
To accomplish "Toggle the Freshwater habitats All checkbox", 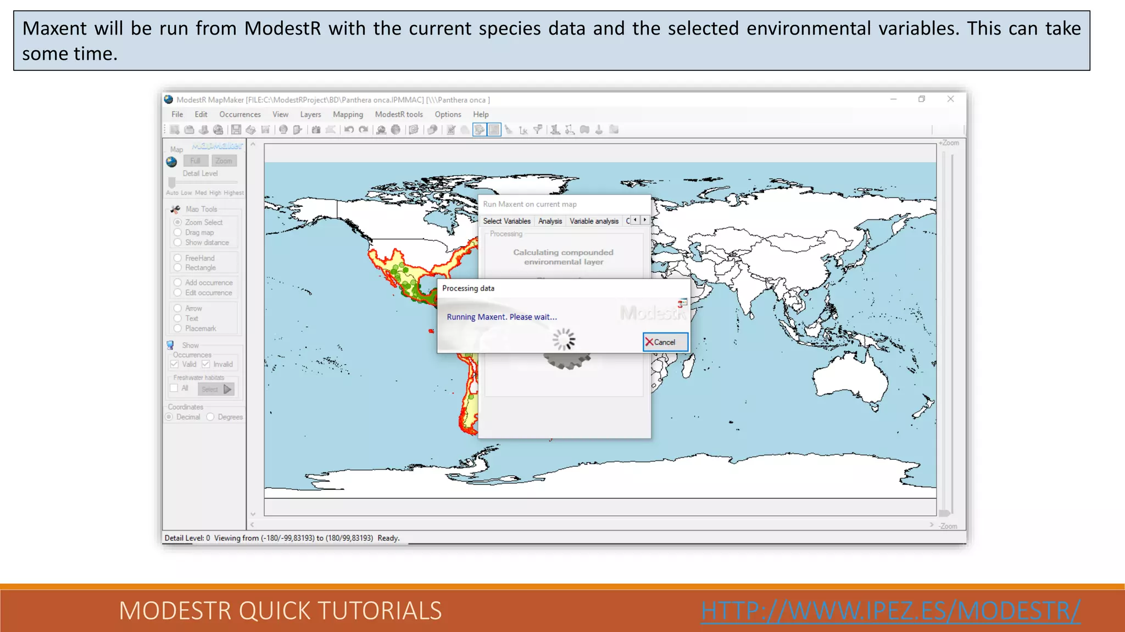I will 174,388.
